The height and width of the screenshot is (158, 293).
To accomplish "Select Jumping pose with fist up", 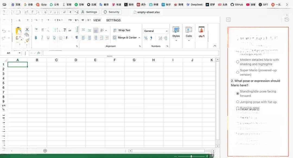I will [237, 102].
